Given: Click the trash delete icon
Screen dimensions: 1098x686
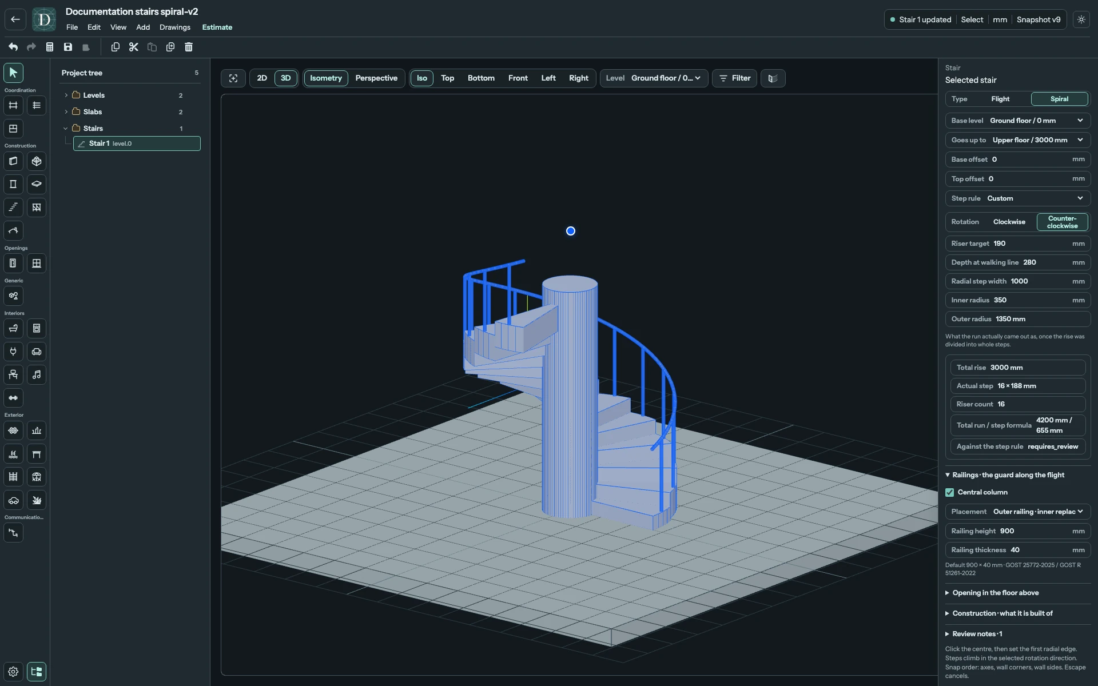Looking at the screenshot, I should coord(189,47).
